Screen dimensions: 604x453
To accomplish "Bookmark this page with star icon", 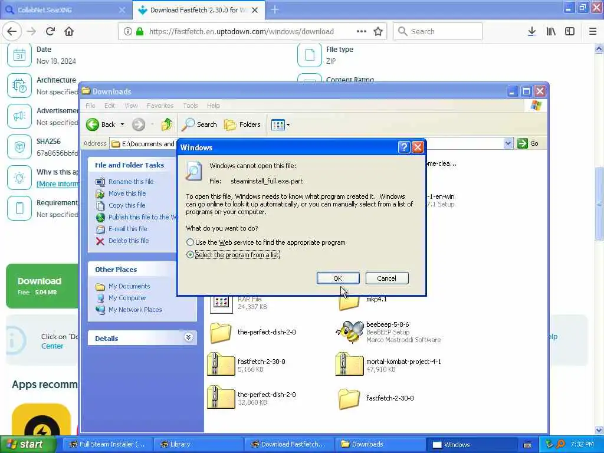I will click(x=378, y=32).
